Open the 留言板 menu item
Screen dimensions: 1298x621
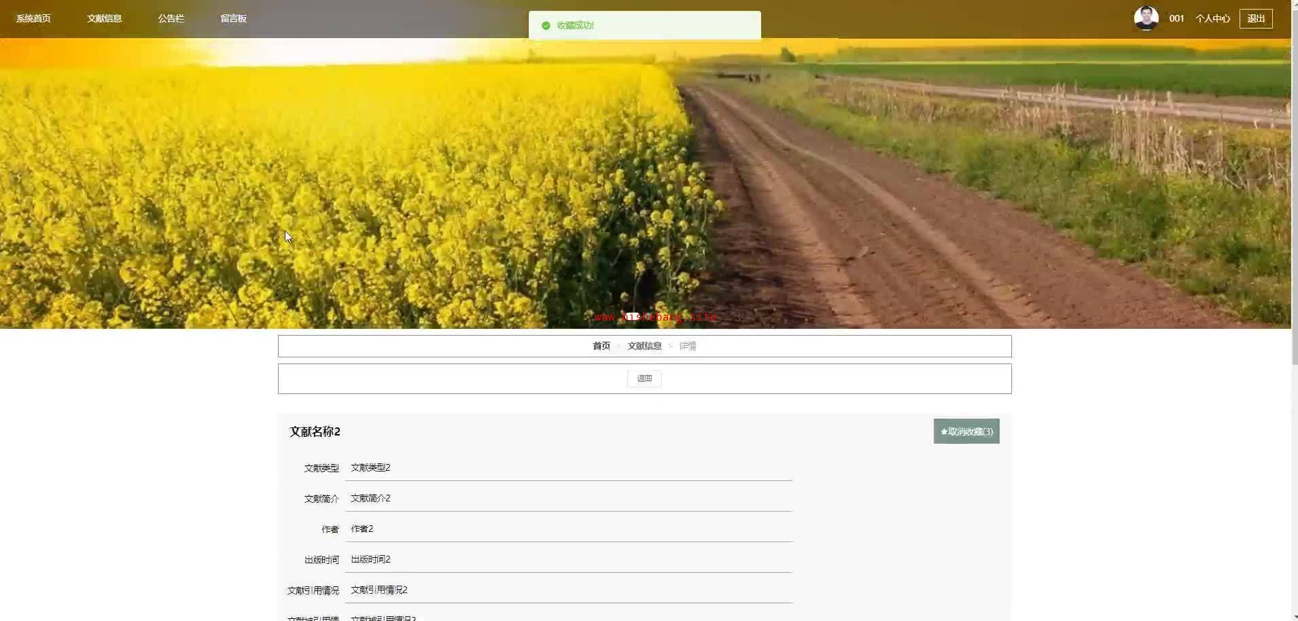(x=233, y=18)
